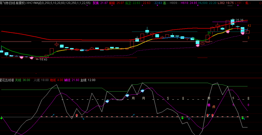
Task: Click the rightmost green down arrow on baseline
Action: (243, 118)
